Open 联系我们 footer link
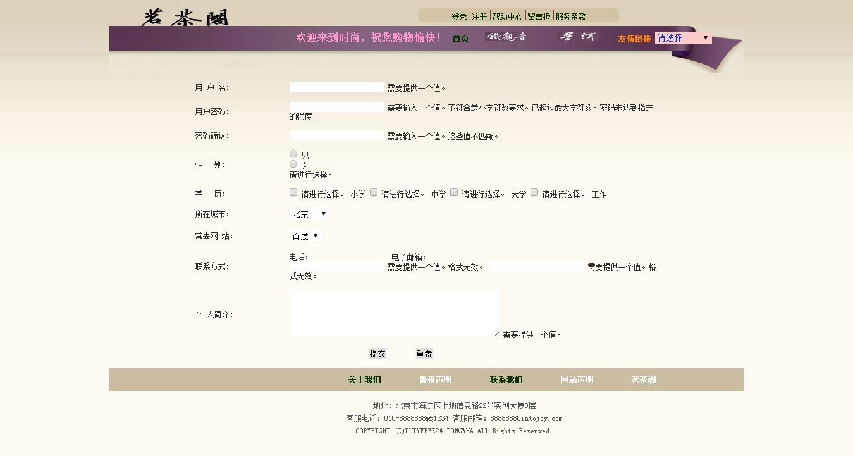Image resolution: width=853 pixels, height=456 pixels. coord(506,379)
